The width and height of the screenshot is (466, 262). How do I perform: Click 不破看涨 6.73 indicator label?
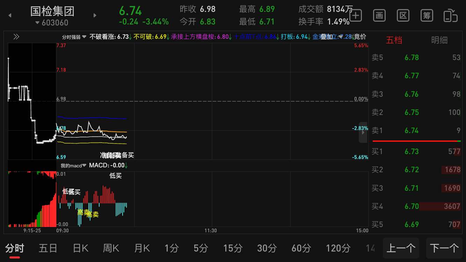coord(110,37)
